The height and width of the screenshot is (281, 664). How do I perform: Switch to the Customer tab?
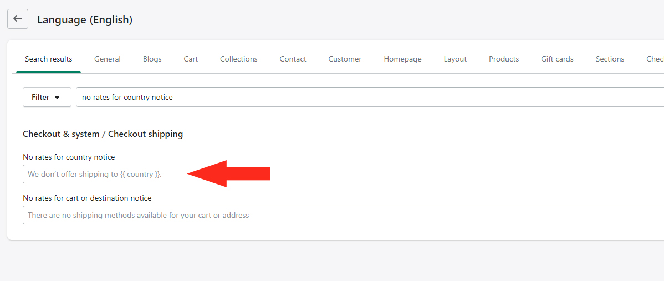pyautogui.click(x=345, y=59)
